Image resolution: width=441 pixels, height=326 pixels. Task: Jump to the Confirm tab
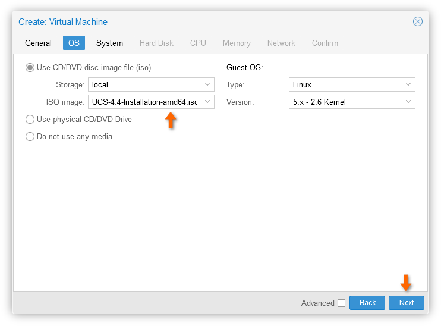325,43
